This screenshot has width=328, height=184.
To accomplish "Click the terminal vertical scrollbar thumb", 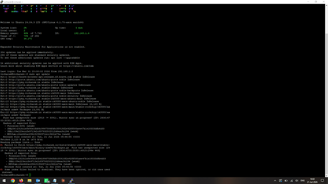I will click(x=327, y=104).
